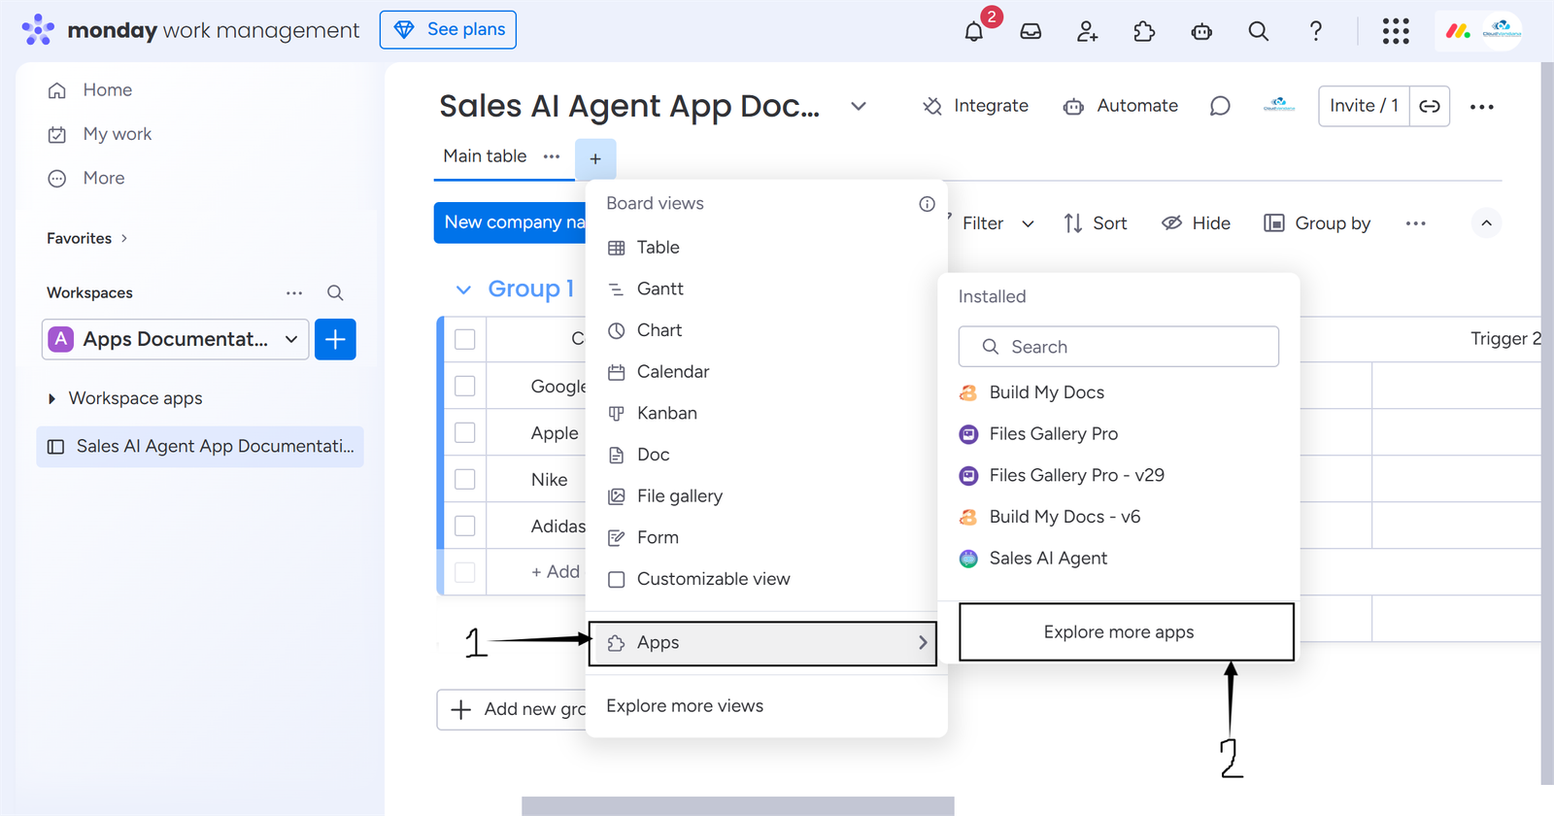Open the board discussion chat bubble icon

tap(1220, 106)
